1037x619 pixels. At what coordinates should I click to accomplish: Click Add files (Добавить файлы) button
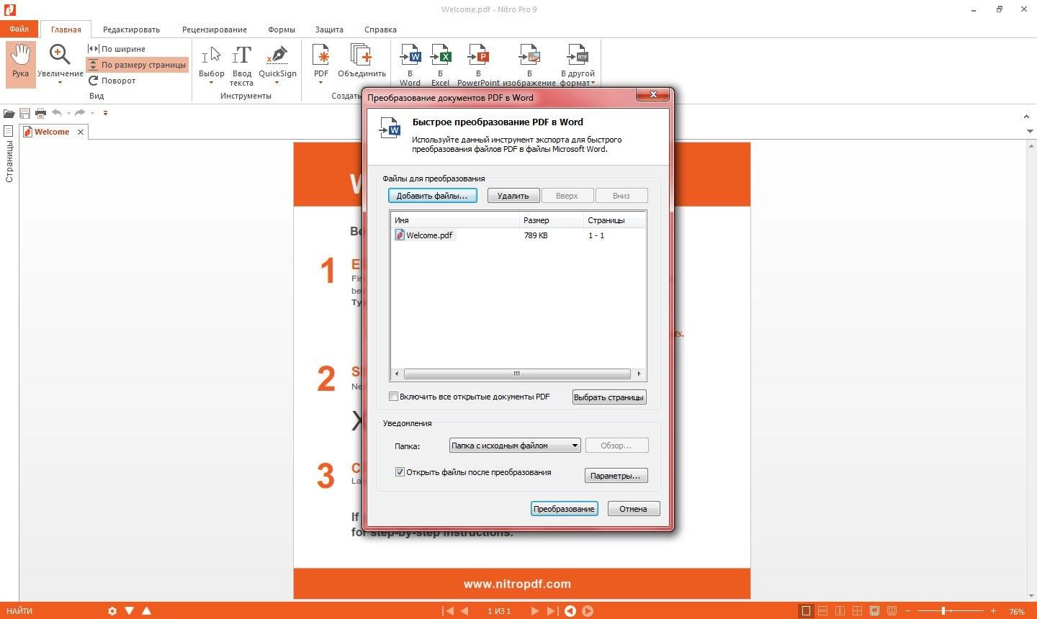click(432, 196)
